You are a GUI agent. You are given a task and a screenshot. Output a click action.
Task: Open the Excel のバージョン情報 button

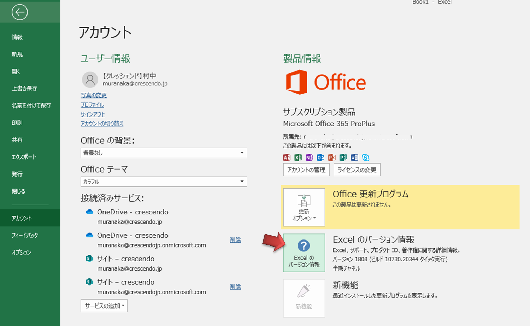(x=304, y=253)
